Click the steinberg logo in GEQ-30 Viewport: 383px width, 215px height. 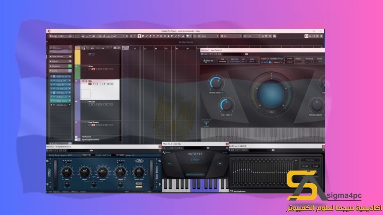[x=238, y=191]
